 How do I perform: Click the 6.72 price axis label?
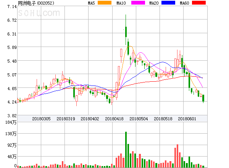point(12,20)
